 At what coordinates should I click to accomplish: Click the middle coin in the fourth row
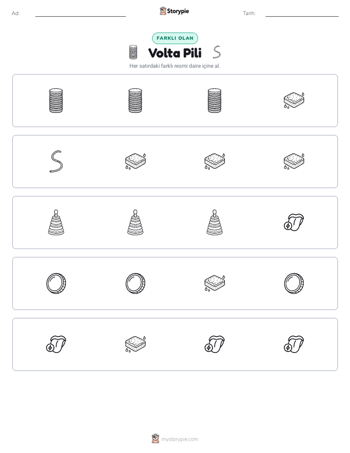pos(135,283)
